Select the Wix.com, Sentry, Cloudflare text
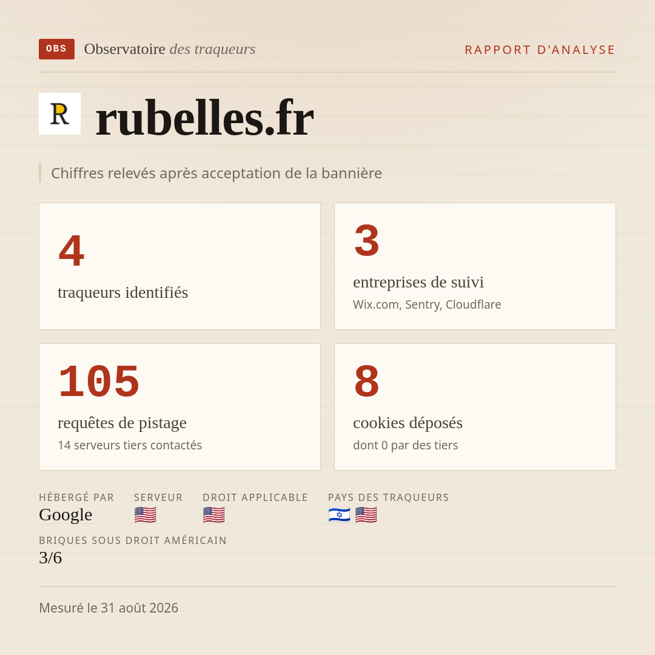The height and width of the screenshot is (655, 655). (x=427, y=304)
